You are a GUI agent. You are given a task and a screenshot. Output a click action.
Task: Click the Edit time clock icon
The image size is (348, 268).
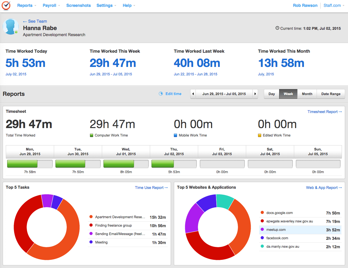[x=161, y=94]
